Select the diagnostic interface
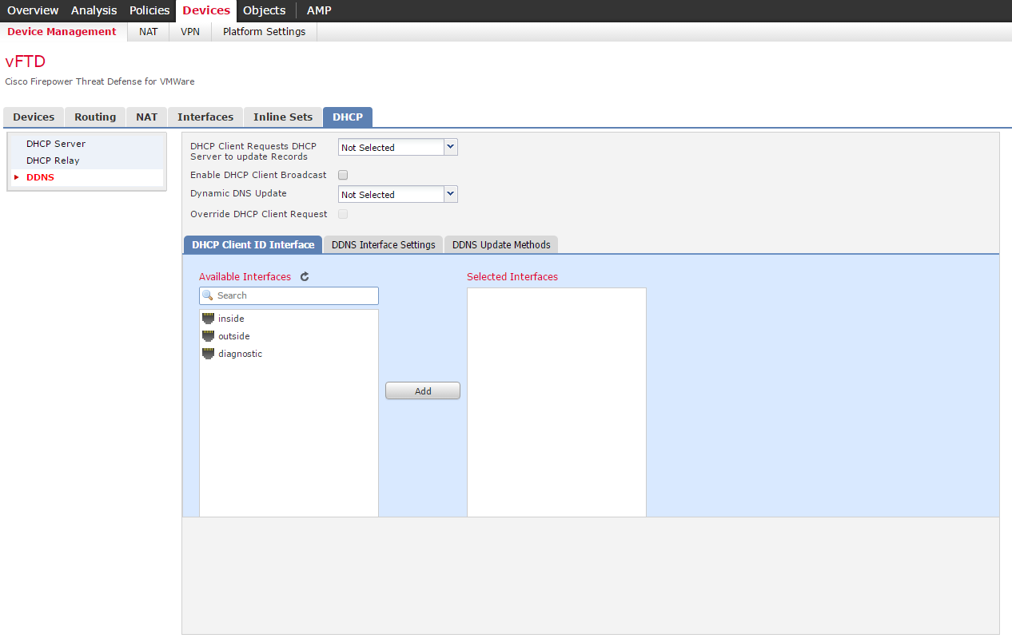The image size is (1012, 642). [x=289, y=354]
